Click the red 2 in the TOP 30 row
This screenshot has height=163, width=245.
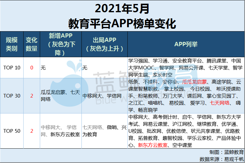point(32,96)
